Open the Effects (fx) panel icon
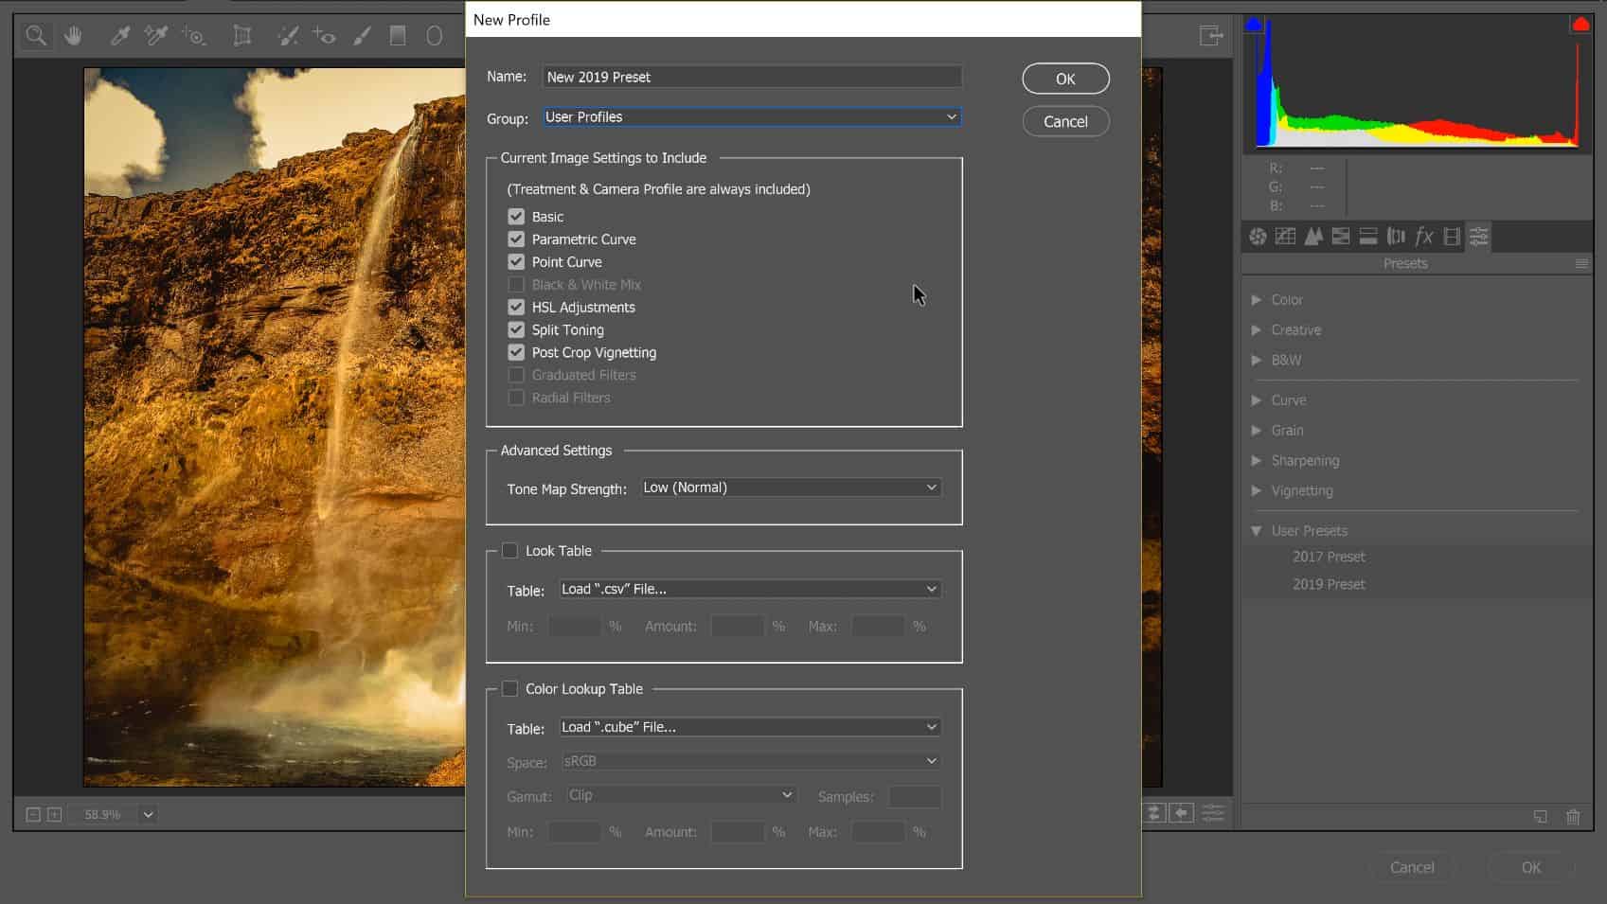The image size is (1607, 904). [1423, 237]
